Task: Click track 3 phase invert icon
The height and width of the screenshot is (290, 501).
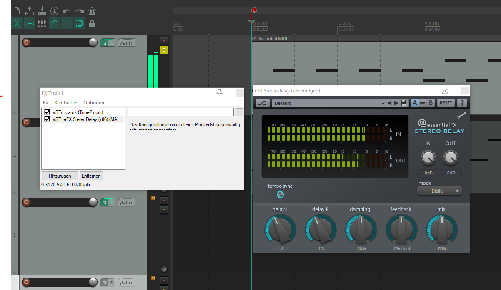Action: point(164,269)
